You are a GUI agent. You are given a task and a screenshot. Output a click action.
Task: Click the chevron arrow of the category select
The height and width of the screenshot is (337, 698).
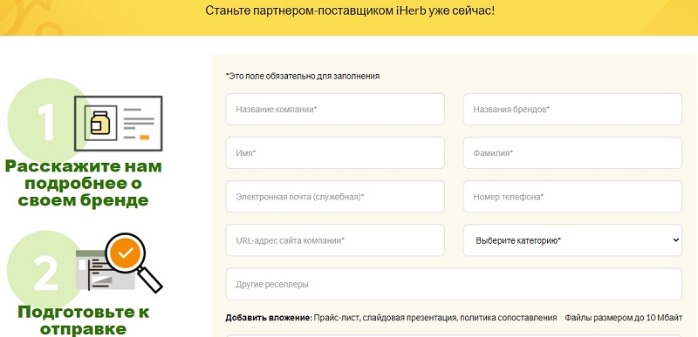[675, 240]
